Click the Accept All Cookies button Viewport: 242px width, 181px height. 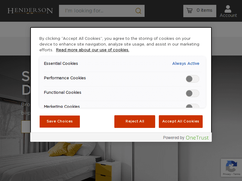pos(181,122)
